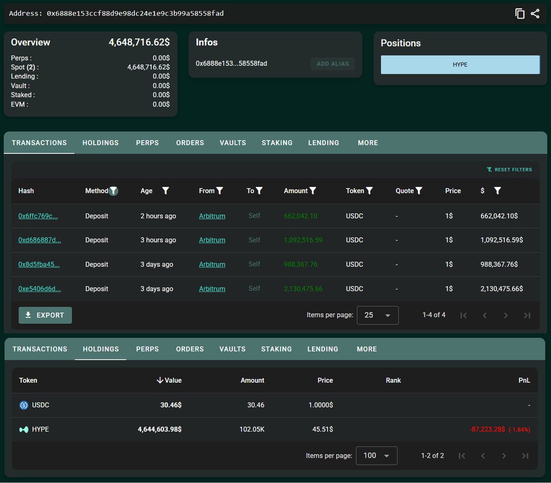Open the Method column filter icon

(x=113, y=191)
